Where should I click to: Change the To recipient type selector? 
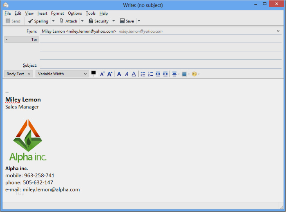pyautogui.click(x=22, y=39)
